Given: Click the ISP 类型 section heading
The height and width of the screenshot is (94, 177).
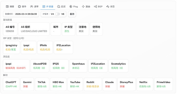Looking at the screenshot, I should point(14,38).
